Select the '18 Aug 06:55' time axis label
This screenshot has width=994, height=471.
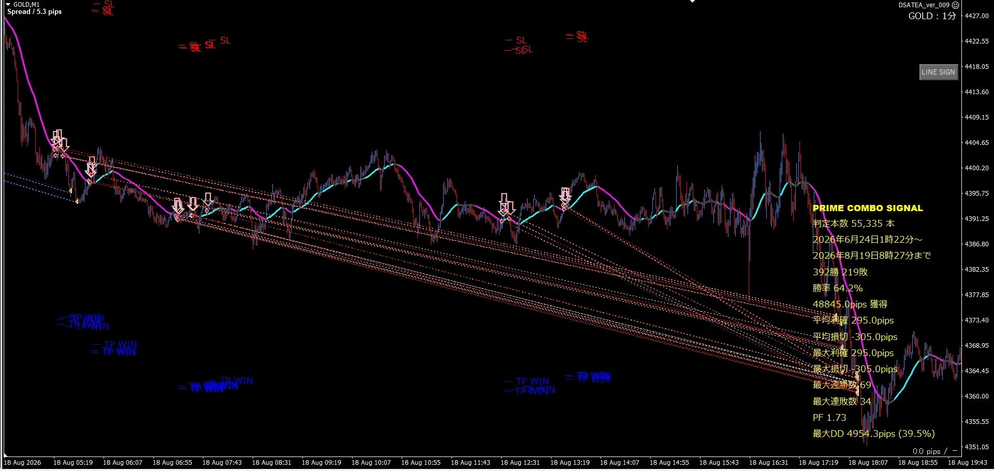[x=172, y=463]
